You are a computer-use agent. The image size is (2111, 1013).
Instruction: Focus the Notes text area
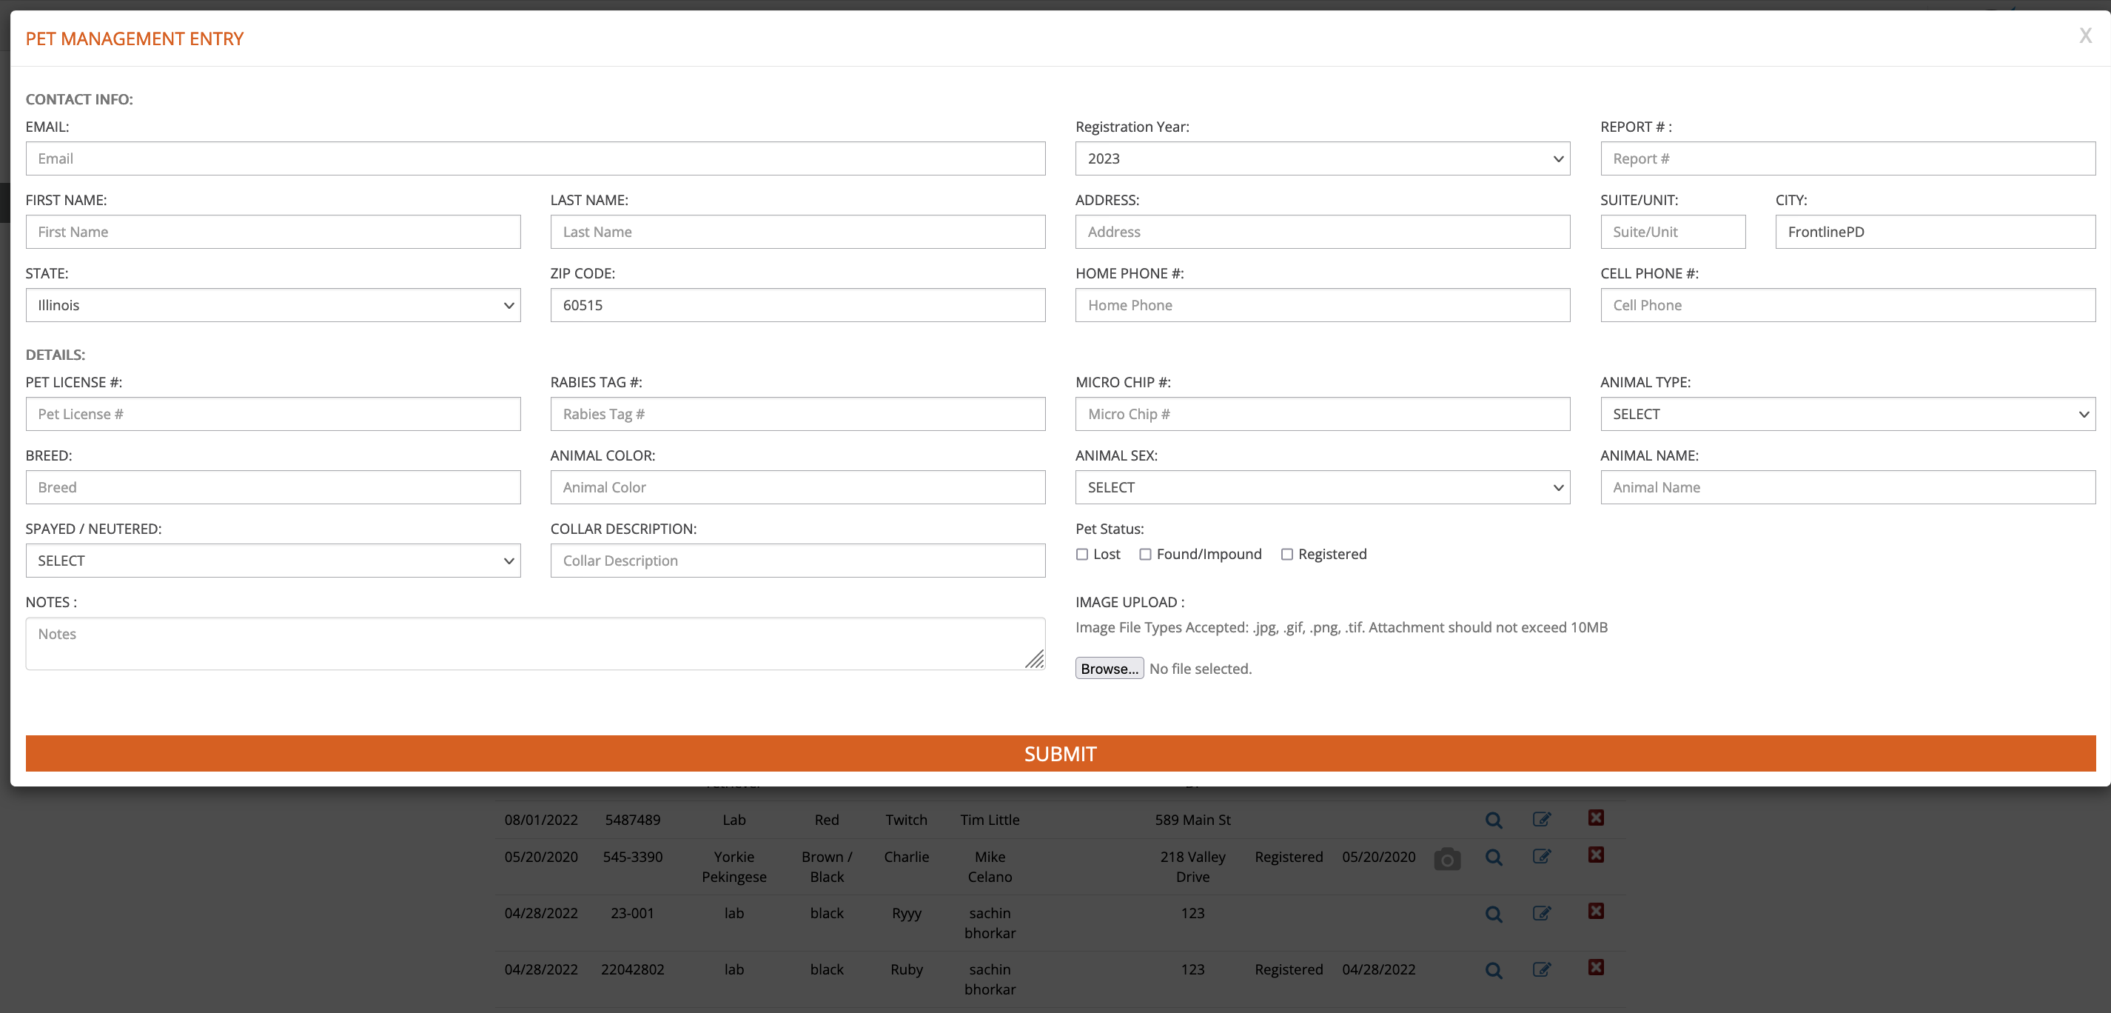[535, 643]
